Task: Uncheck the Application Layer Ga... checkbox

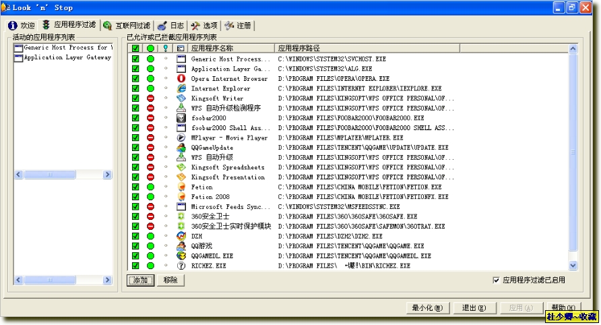Action: pos(135,69)
